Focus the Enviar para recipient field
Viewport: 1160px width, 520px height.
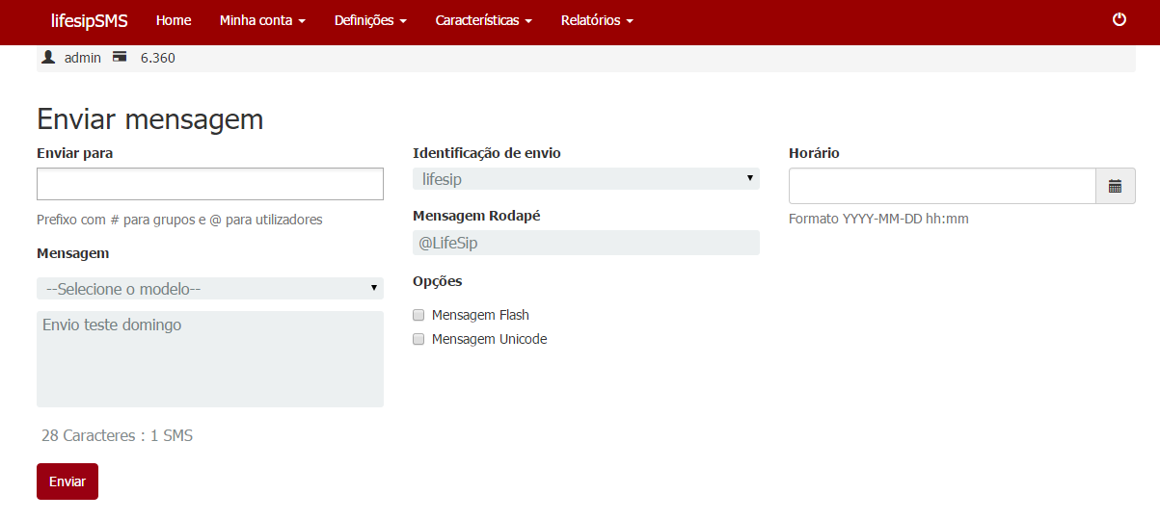pyautogui.click(x=209, y=184)
